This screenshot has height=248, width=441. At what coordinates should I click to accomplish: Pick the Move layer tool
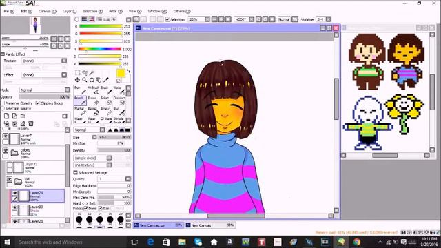coord(77,80)
